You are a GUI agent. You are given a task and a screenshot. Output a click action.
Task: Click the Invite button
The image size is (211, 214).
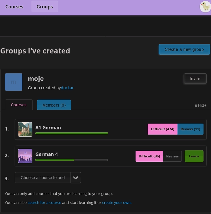click(195, 79)
